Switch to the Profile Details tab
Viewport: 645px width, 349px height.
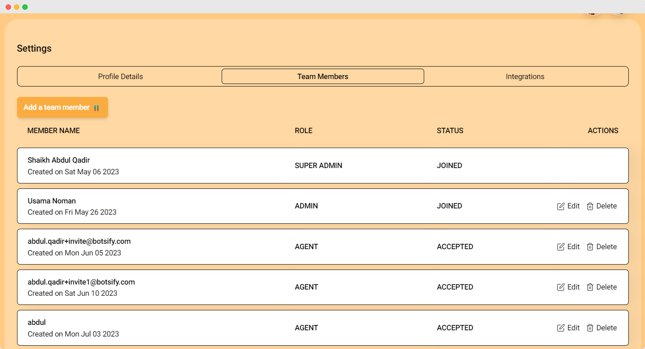click(x=120, y=77)
